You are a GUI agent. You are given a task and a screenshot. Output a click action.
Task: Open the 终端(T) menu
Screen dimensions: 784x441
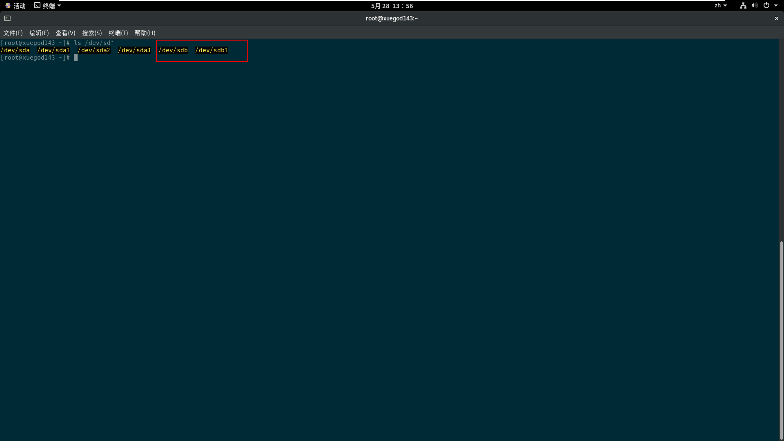coord(118,33)
